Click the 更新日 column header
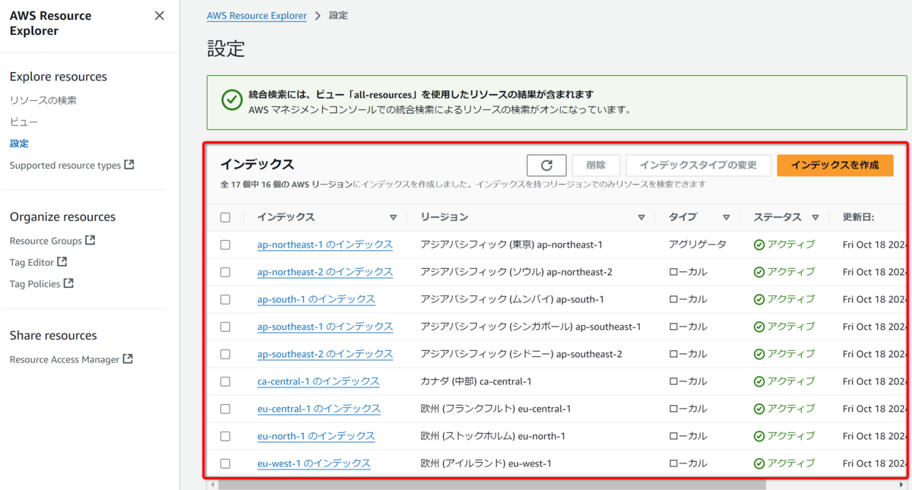The image size is (912, 490). 858,217
